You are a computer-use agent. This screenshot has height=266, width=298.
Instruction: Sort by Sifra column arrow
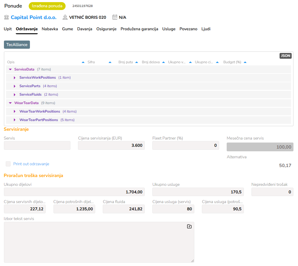coord(110,62)
